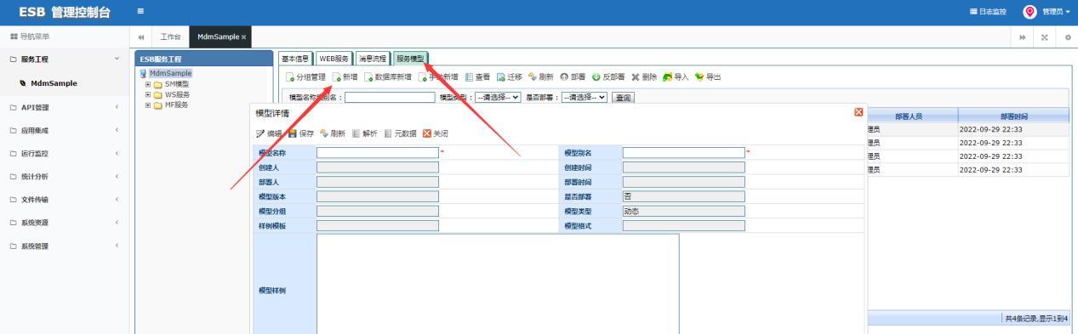Select the WS服务 folder
The width and height of the screenshot is (1078, 334).
176,94
